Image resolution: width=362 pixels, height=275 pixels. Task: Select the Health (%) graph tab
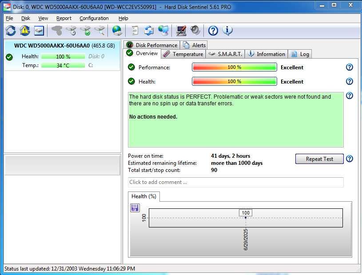point(143,196)
